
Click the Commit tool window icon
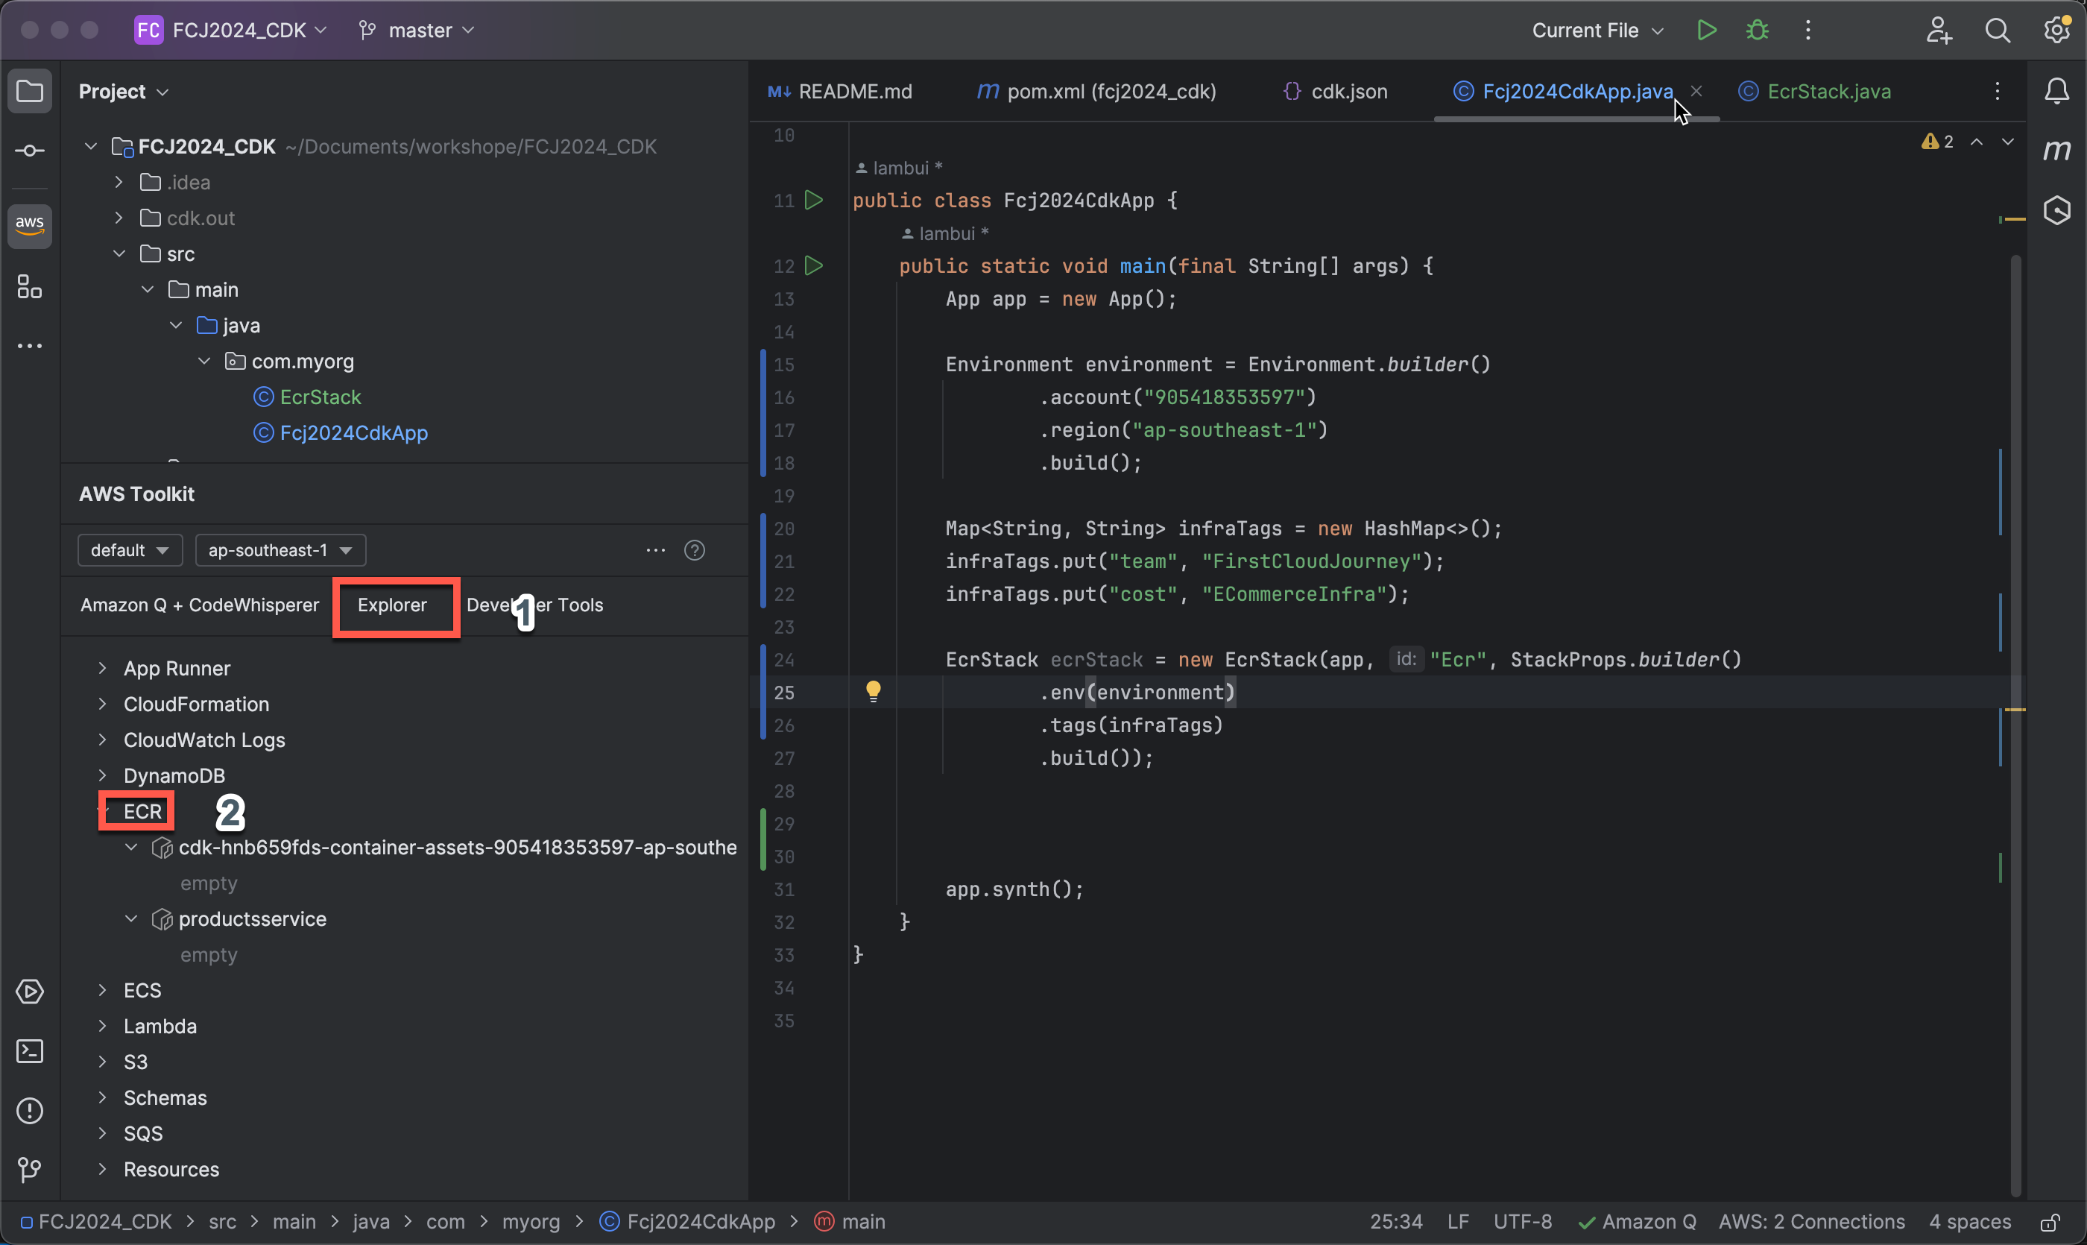pos(29,151)
